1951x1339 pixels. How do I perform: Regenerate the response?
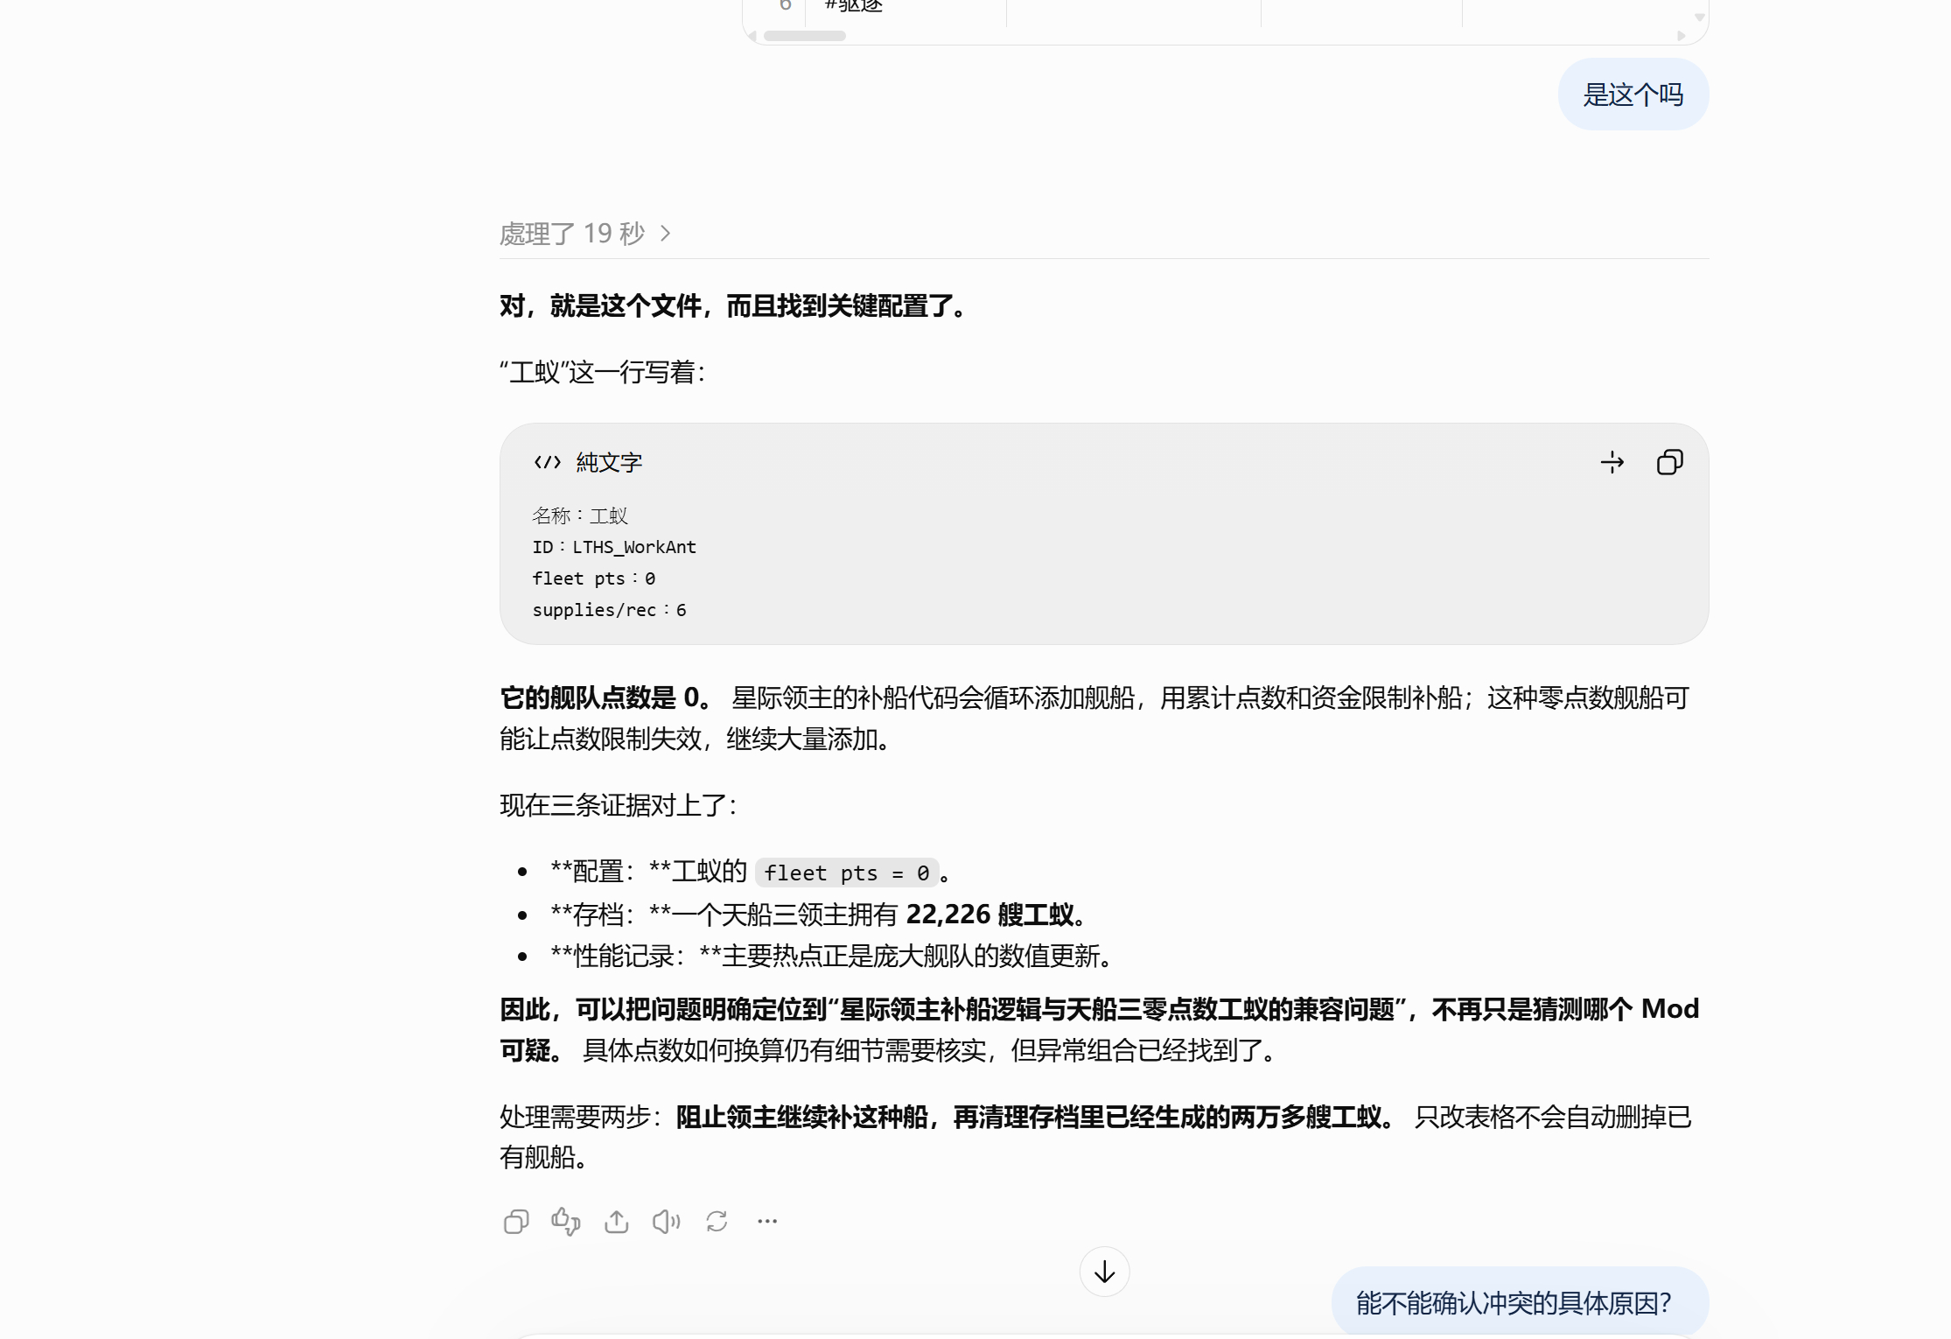pos(717,1221)
